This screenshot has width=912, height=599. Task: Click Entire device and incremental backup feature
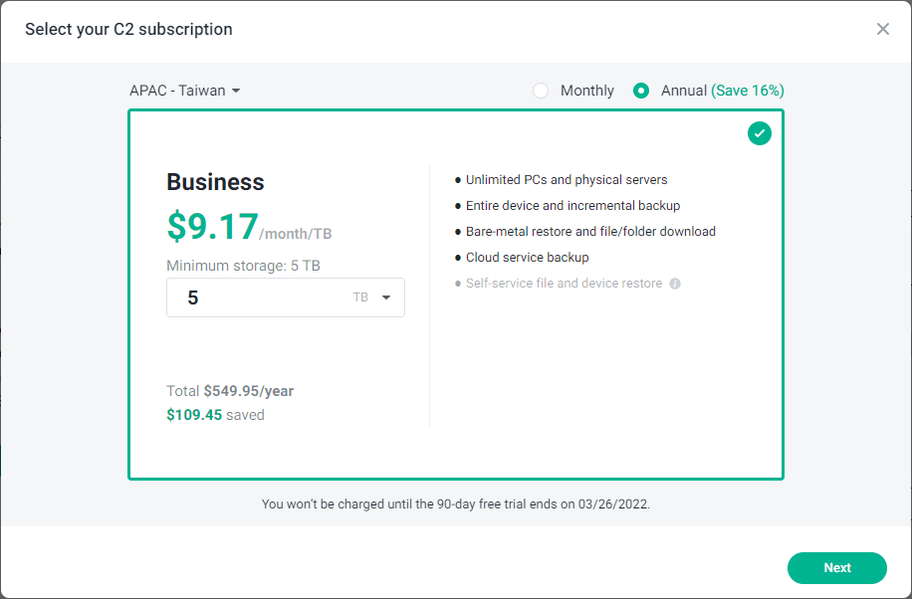tap(572, 206)
